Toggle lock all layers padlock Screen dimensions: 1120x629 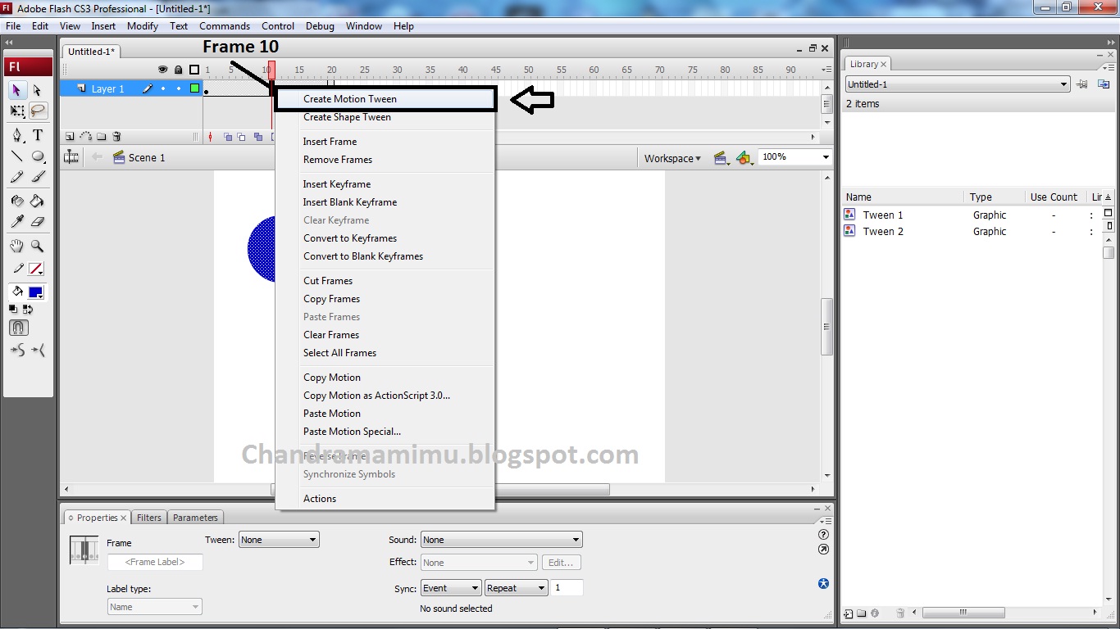click(178, 70)
